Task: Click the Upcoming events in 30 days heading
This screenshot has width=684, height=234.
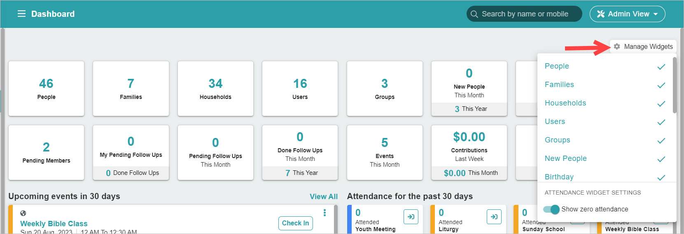Action: pyautogui.click(x=64, y=196)
